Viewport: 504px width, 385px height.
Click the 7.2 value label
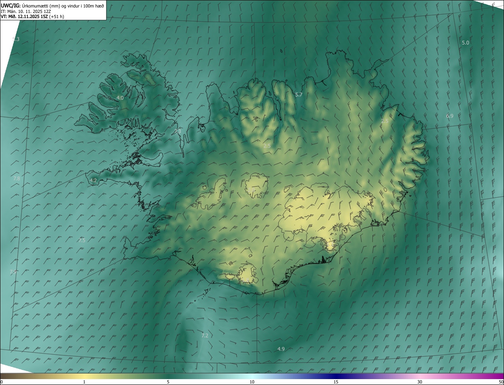[205, 335]
